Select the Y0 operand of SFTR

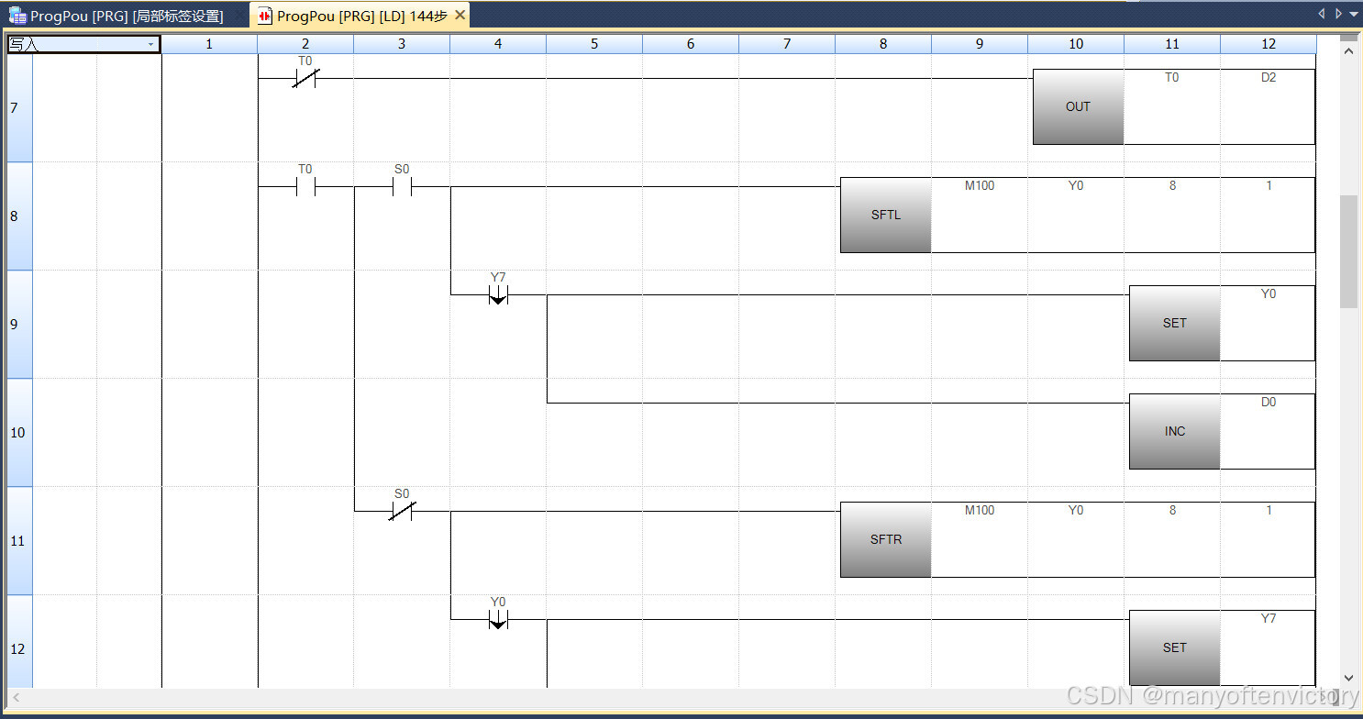click(x=1076, y=511)
